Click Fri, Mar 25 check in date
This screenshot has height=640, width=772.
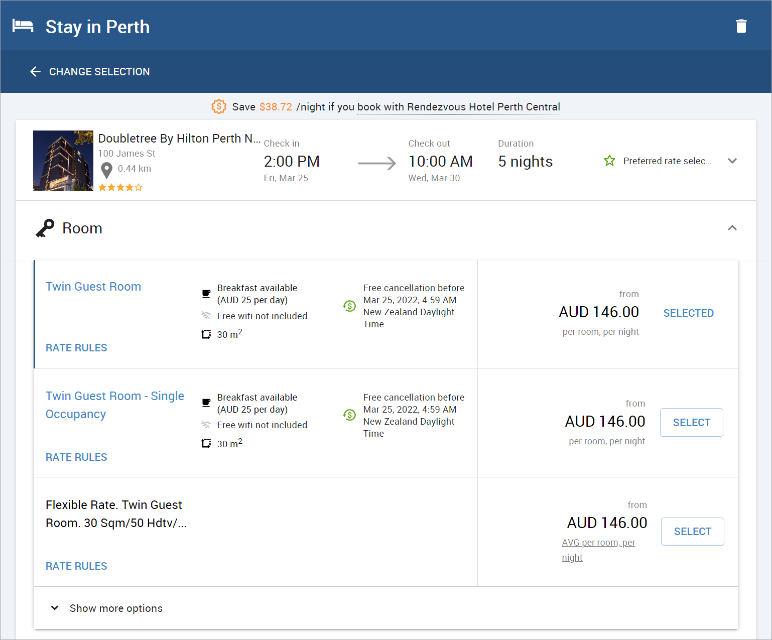point(286,178)
